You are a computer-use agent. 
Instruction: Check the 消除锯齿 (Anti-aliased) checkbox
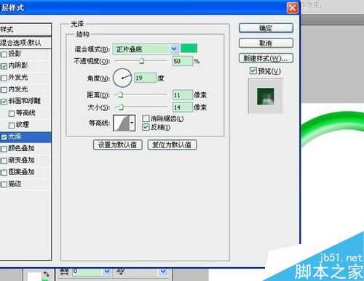click(146, 118)
